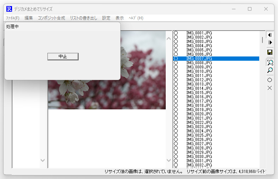Click the framed magnifier zoom icon
The image size is (278, 179).
(x=270, y=63)
